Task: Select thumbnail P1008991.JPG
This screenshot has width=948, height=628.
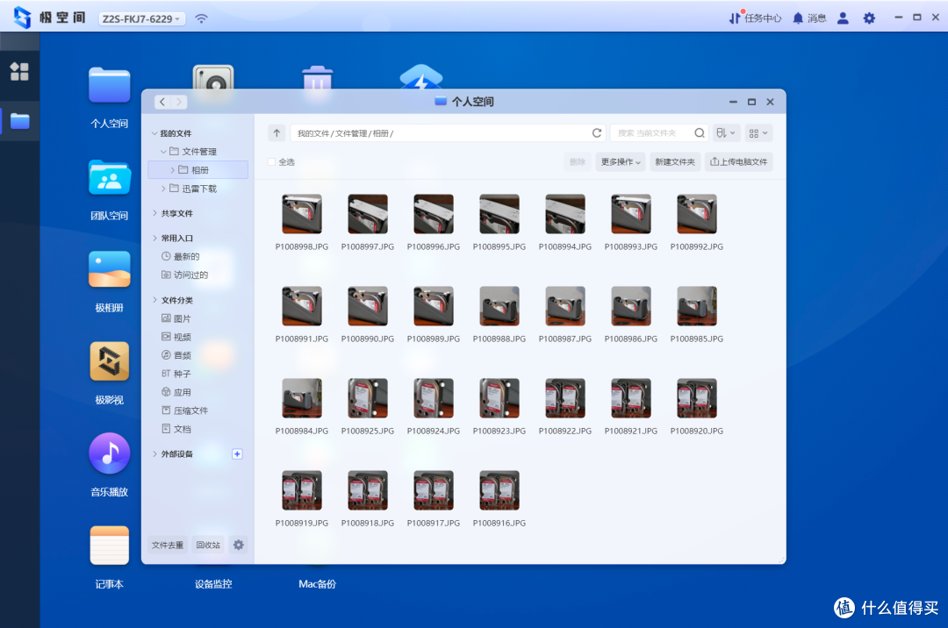Action: point(302,306)
